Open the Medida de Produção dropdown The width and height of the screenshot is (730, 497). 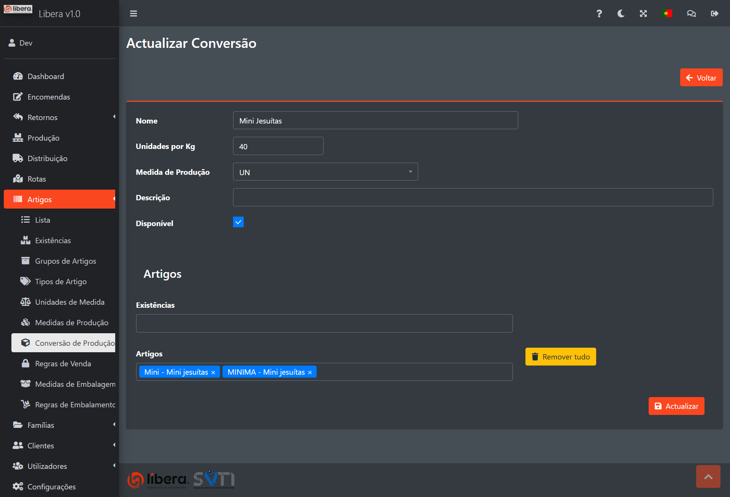click(x=325, y=172)
